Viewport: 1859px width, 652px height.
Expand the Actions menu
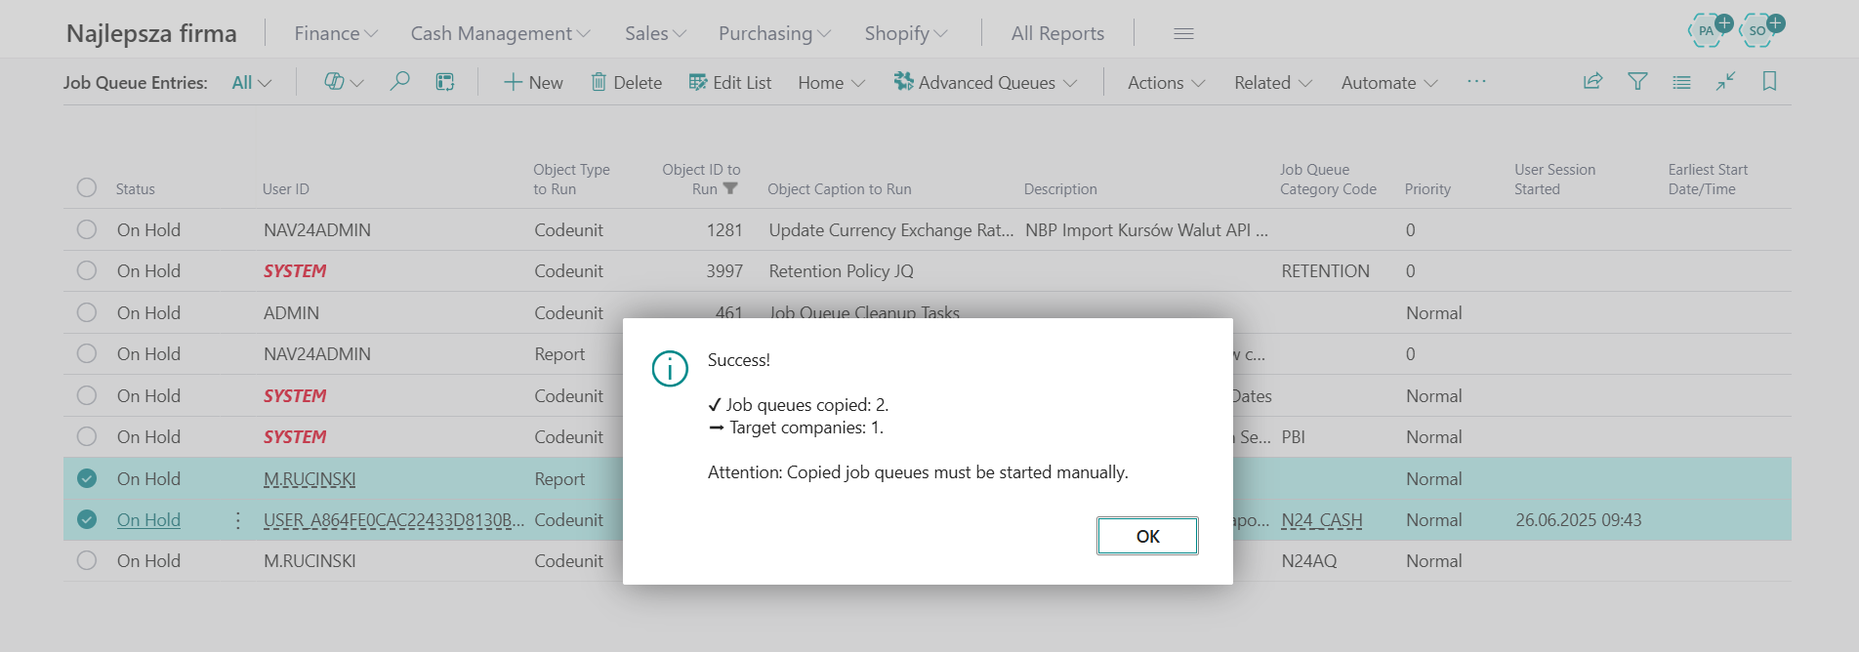coord(1166,83)
